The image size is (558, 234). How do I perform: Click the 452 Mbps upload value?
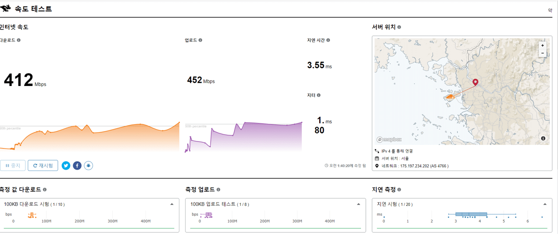tap(201, 80)
